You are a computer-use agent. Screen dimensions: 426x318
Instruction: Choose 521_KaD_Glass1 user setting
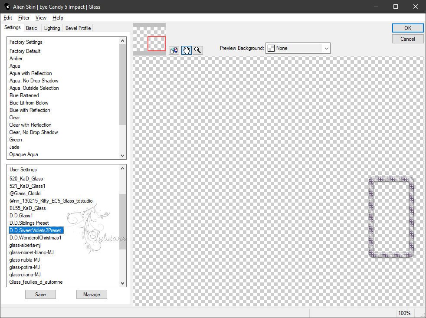[x=27, y=186]
